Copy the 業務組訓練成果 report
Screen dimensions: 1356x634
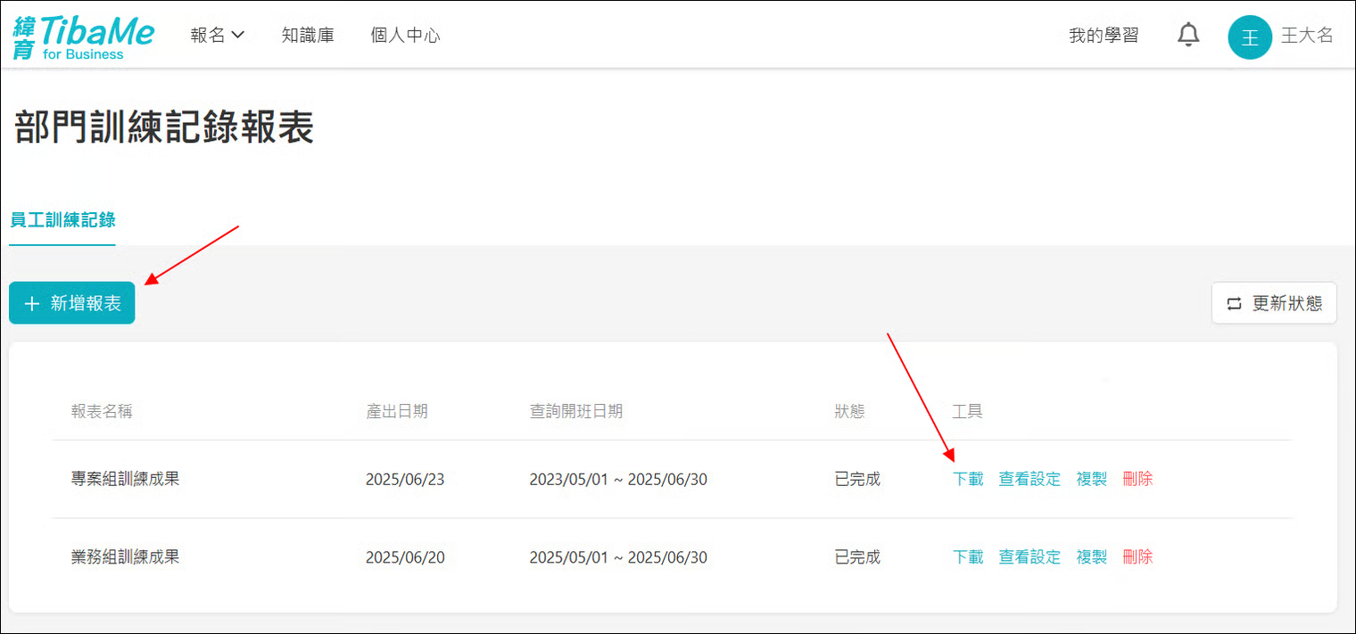[1091, 557]
